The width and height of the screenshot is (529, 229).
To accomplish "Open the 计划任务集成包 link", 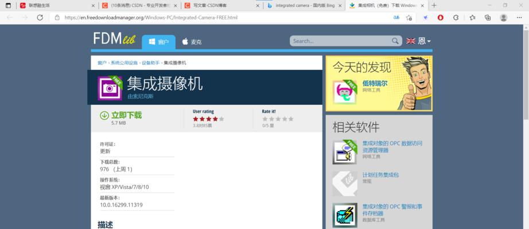I will point(380,175).
